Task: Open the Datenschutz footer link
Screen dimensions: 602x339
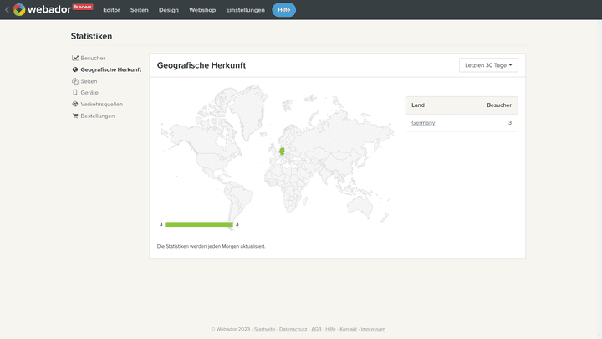Action: (x=293, y=330)
